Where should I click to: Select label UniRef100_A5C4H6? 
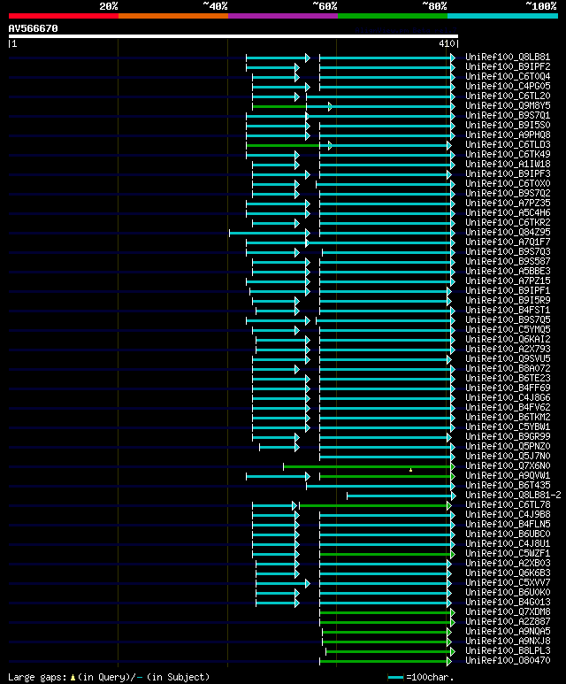click(508, 212)
